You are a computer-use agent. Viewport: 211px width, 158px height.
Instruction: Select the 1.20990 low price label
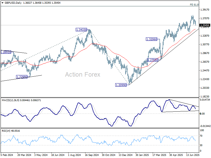[121, 85]
